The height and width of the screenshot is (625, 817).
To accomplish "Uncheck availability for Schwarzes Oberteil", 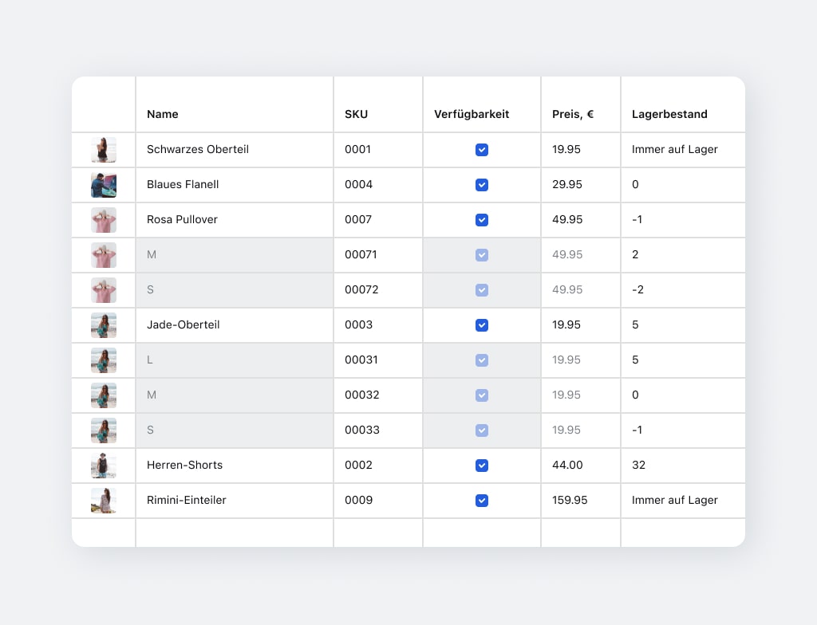I will [482, 150].
